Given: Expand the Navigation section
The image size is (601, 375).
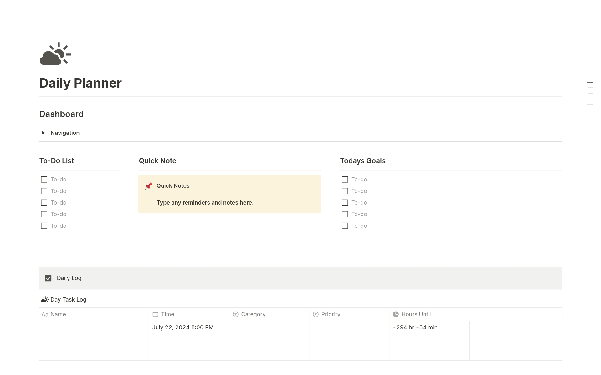Looking at the screenshot, I should coord(43,133).
